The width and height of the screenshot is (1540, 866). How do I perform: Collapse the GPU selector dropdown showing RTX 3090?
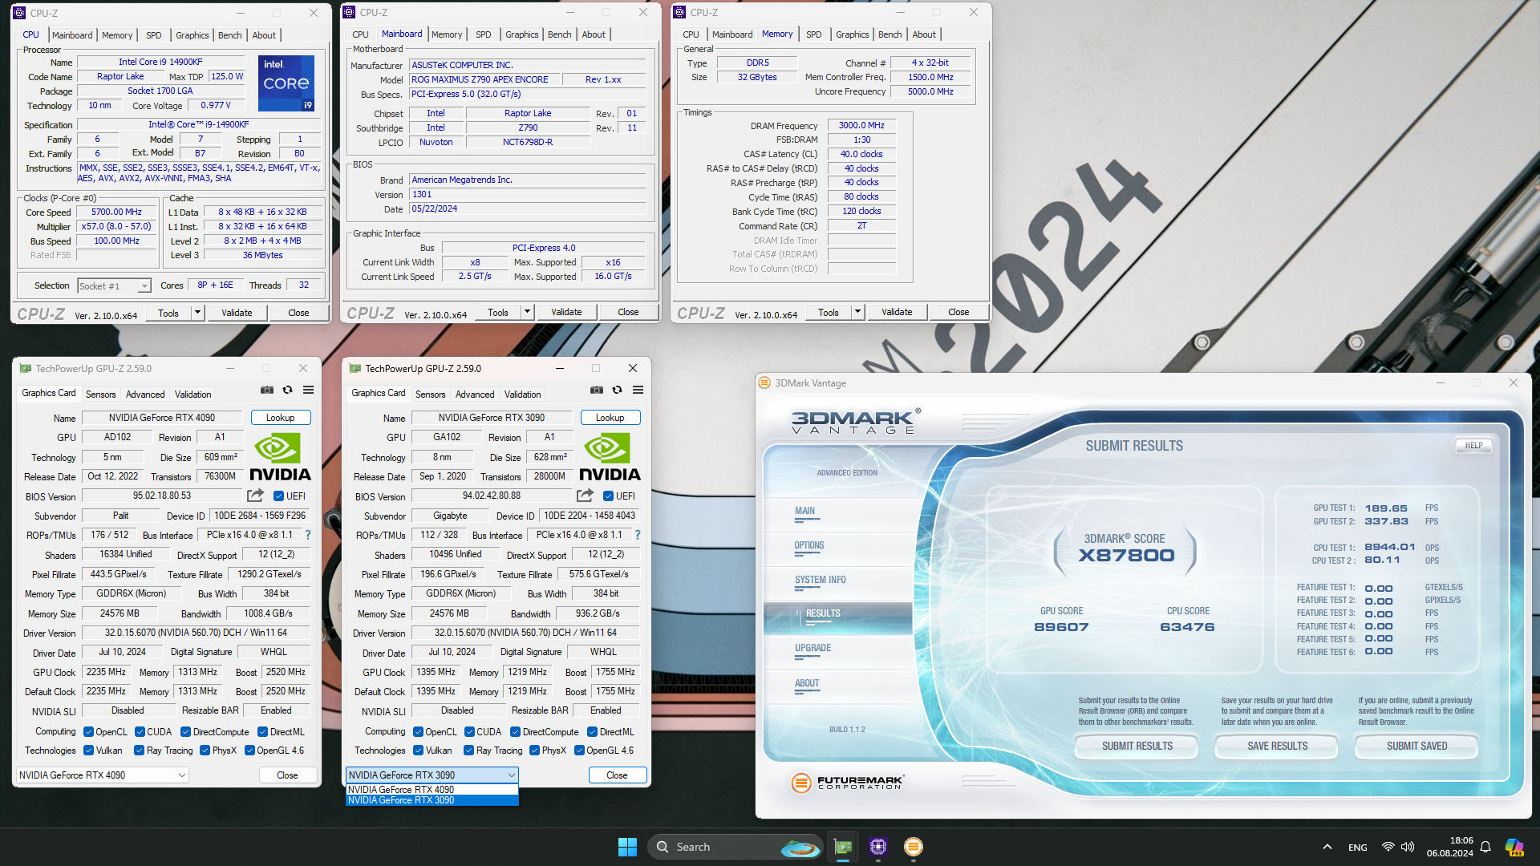click(432, 775)
